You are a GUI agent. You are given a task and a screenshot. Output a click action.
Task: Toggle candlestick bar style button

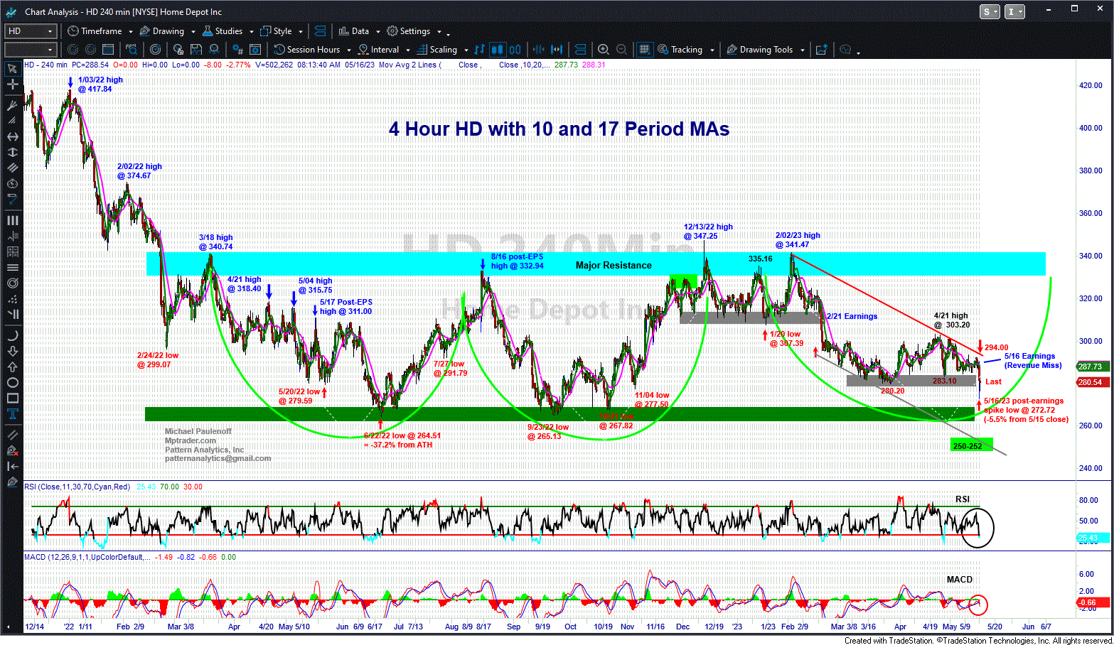coord(497,50)
